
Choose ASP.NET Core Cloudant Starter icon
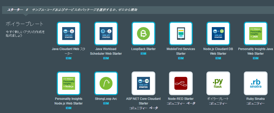143,83
